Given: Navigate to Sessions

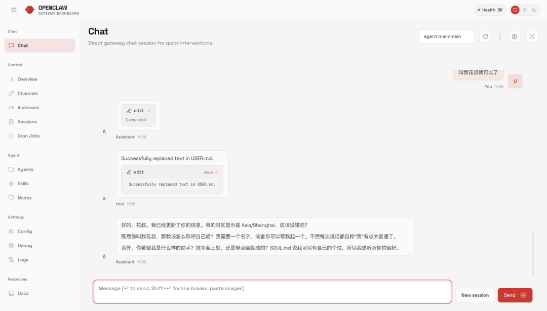Looking at the screenshot, I should click(x=40, y=121).
